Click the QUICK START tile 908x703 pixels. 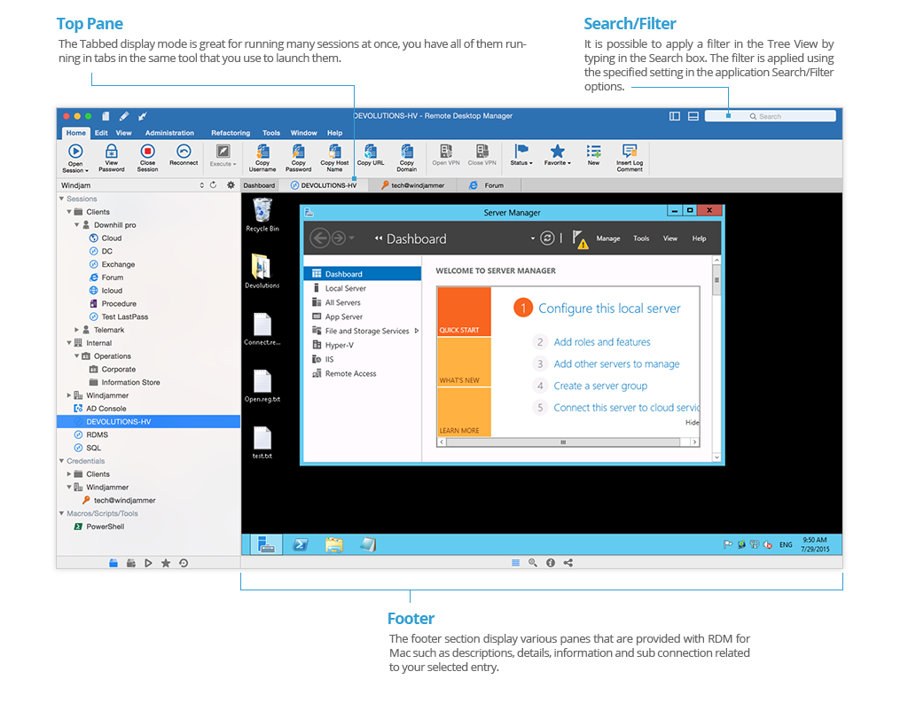pyautogui.click(x=464, y=311)
